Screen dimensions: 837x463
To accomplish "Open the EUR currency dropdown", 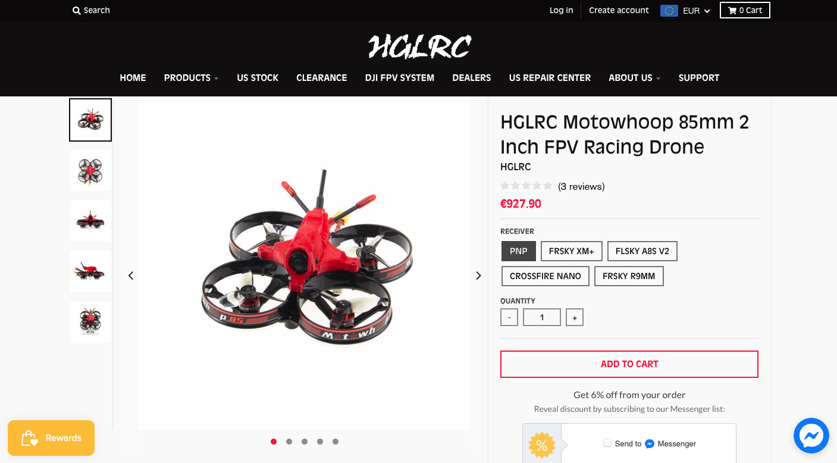I will pyautogui.click(x=697, y=11).
